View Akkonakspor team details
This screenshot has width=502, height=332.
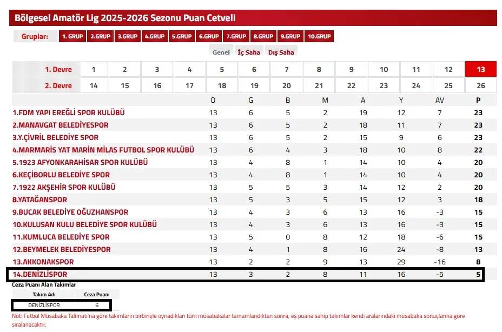(x=42, y=262)
